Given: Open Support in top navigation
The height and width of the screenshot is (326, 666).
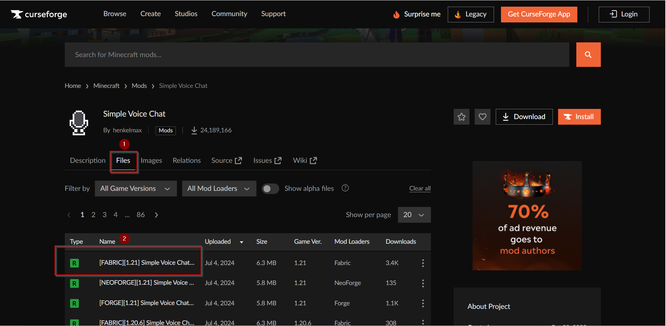Looking at the screenshot, I should pyautogui.click(x=274, y=14).
